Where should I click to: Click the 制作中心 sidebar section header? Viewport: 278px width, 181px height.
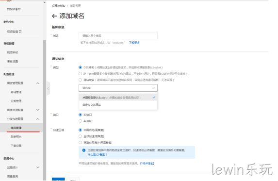coord(9,22)
